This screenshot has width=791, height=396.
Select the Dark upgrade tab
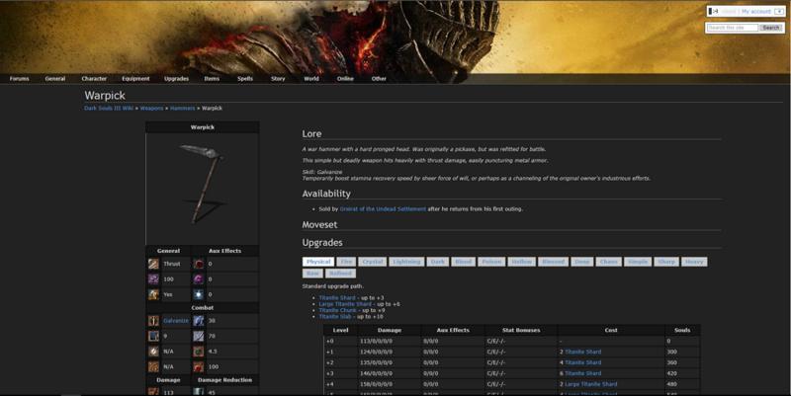click(438, 262)
